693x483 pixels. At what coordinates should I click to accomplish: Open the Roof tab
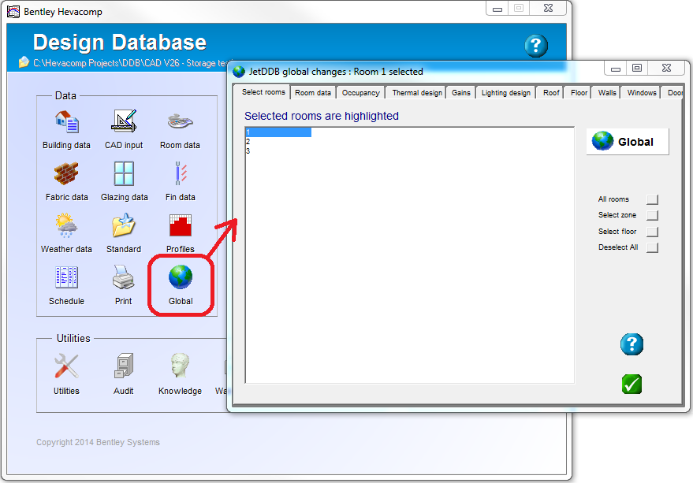[551, 93]
